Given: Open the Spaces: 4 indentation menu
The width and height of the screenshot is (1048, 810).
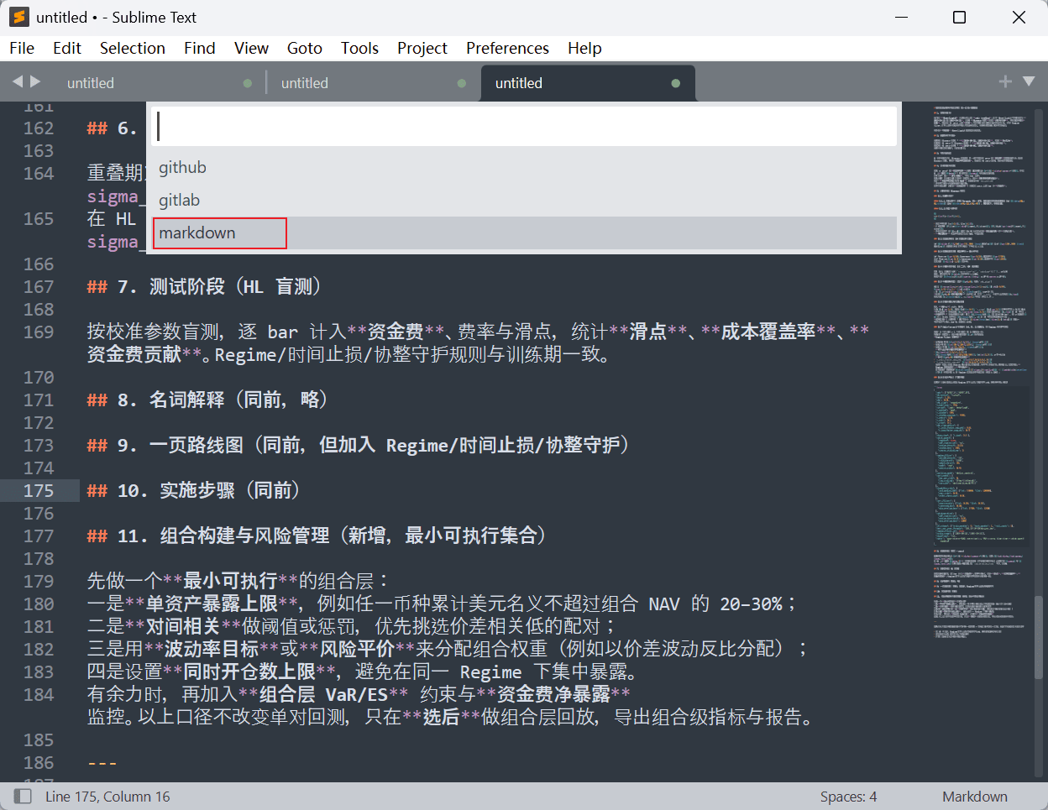Looking at the screenshot, I should pyautogui.click(x=848, y=797).
